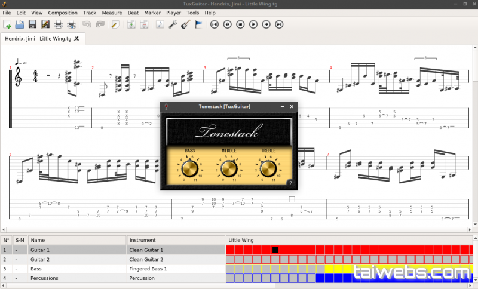Undo the last action via toolbar arrow
The width and height of the screenshot is (478, 289).
87,24
